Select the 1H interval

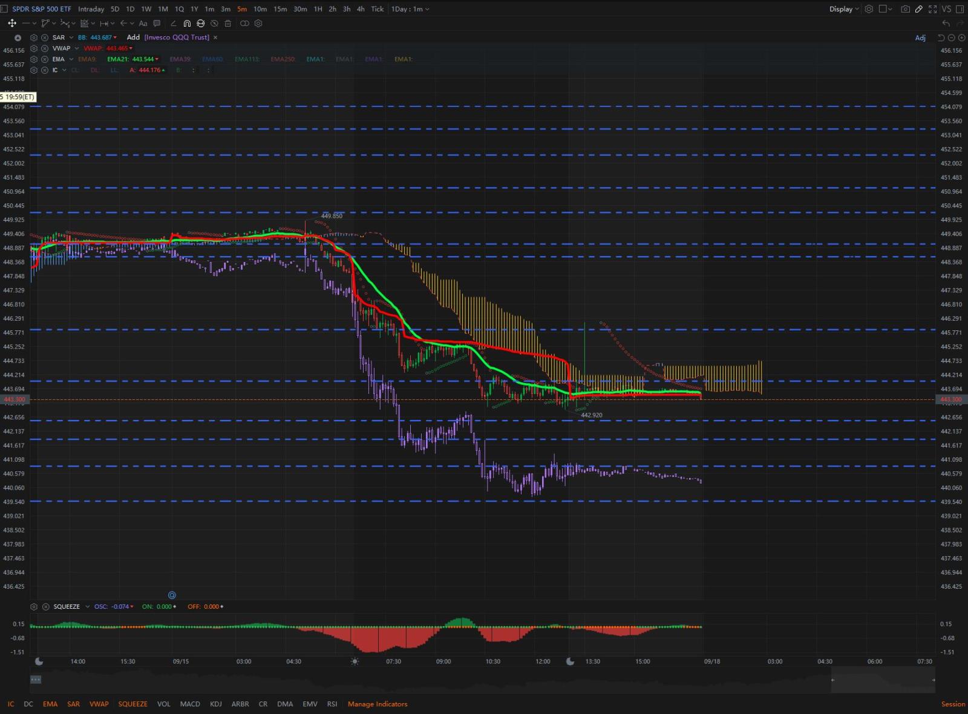point(318,9)
